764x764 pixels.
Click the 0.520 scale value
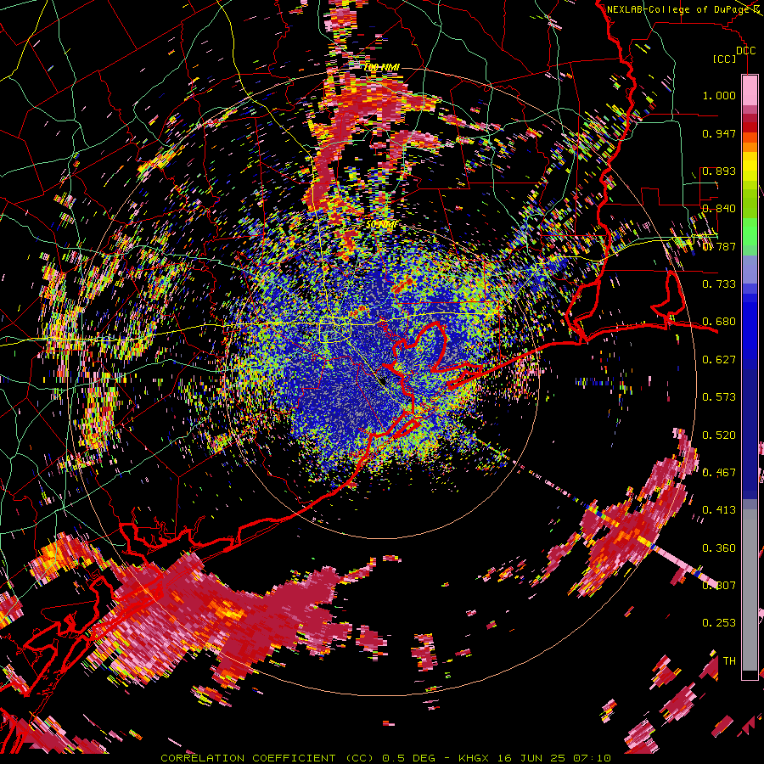719,435
